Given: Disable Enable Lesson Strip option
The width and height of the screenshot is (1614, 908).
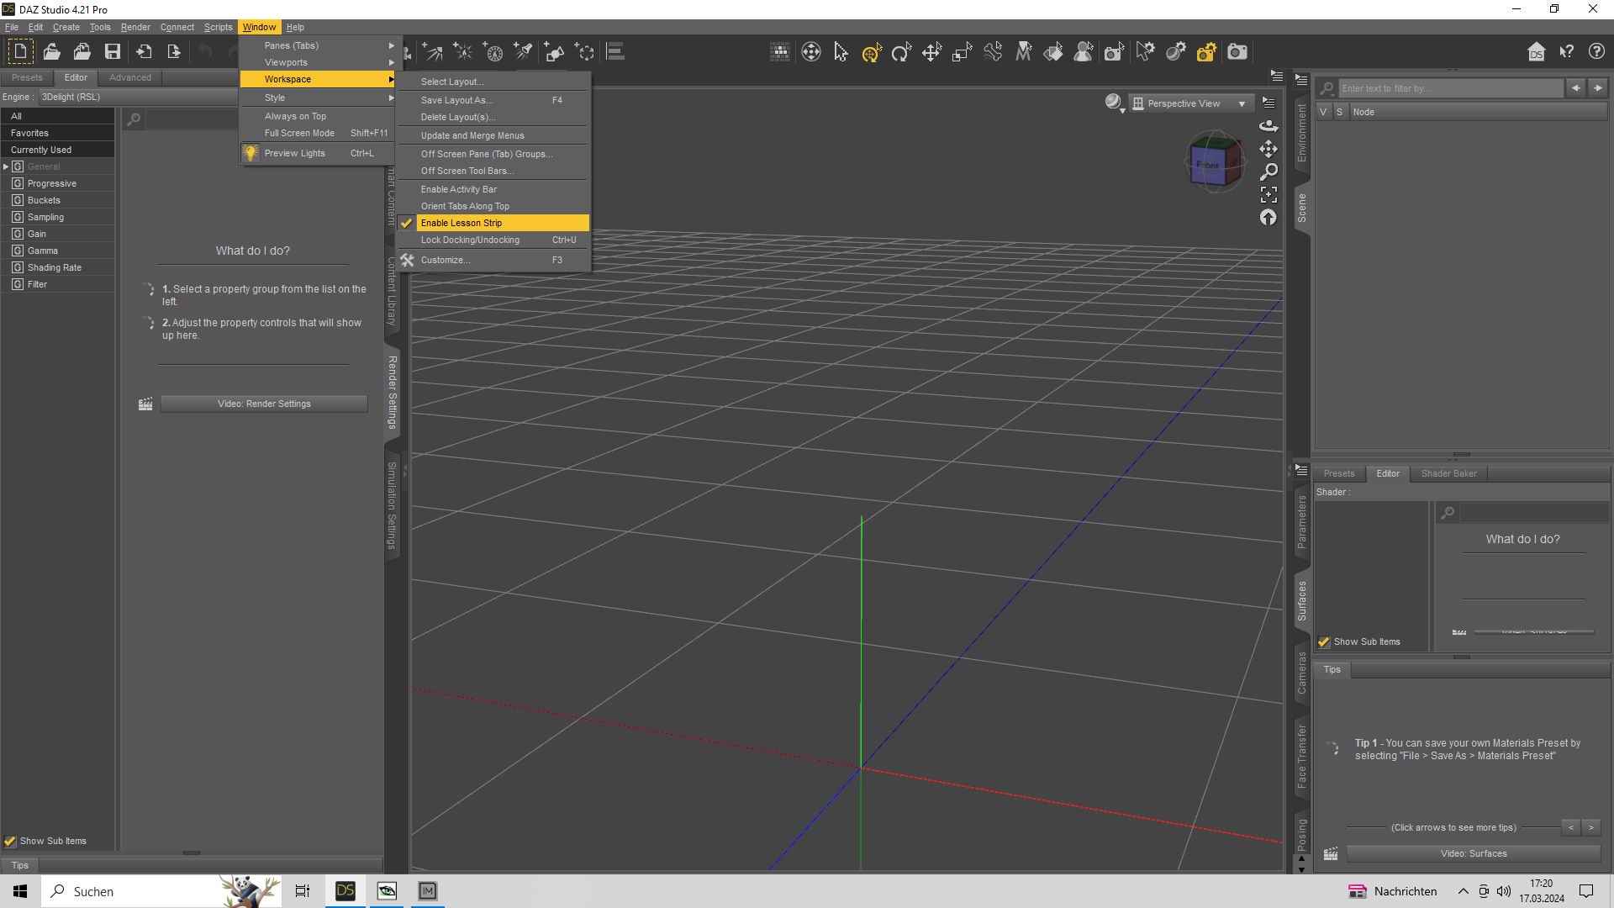Looking at the screenshot, I should pyautogui.click(x=462, y=223).
